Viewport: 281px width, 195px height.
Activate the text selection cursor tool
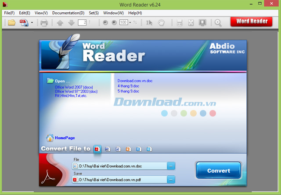pos(149,23)
